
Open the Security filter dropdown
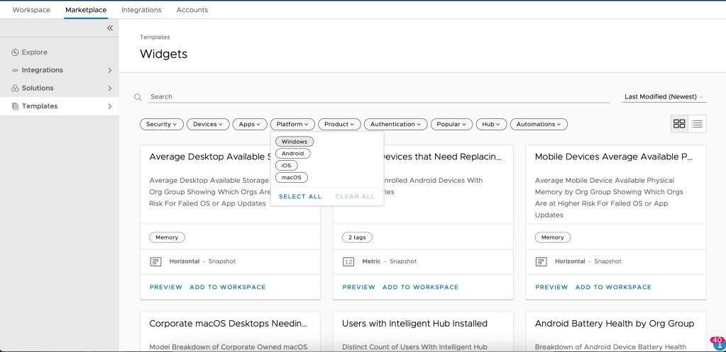coord(162,125)
